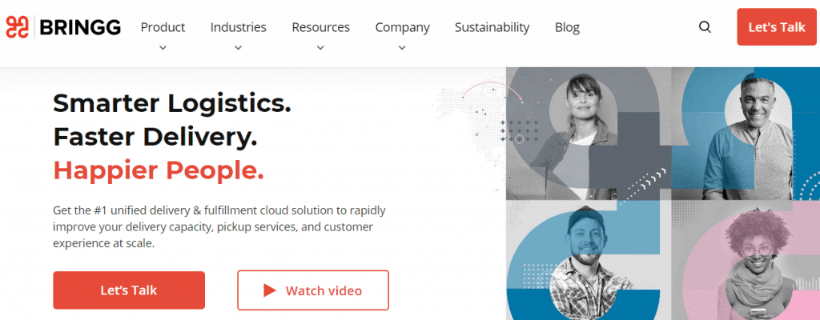820x320 pixels.
Task: Expand the chevron below Product
Action: click(163, 48)
